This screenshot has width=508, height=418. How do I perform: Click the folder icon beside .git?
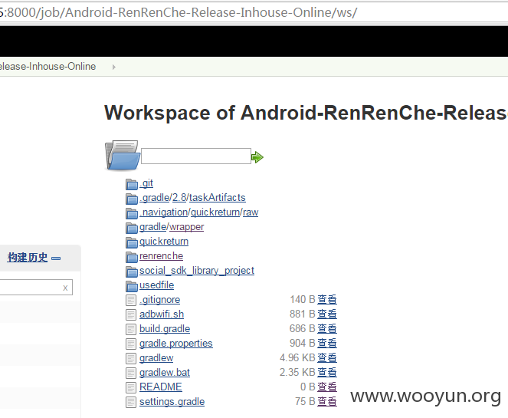132,184
